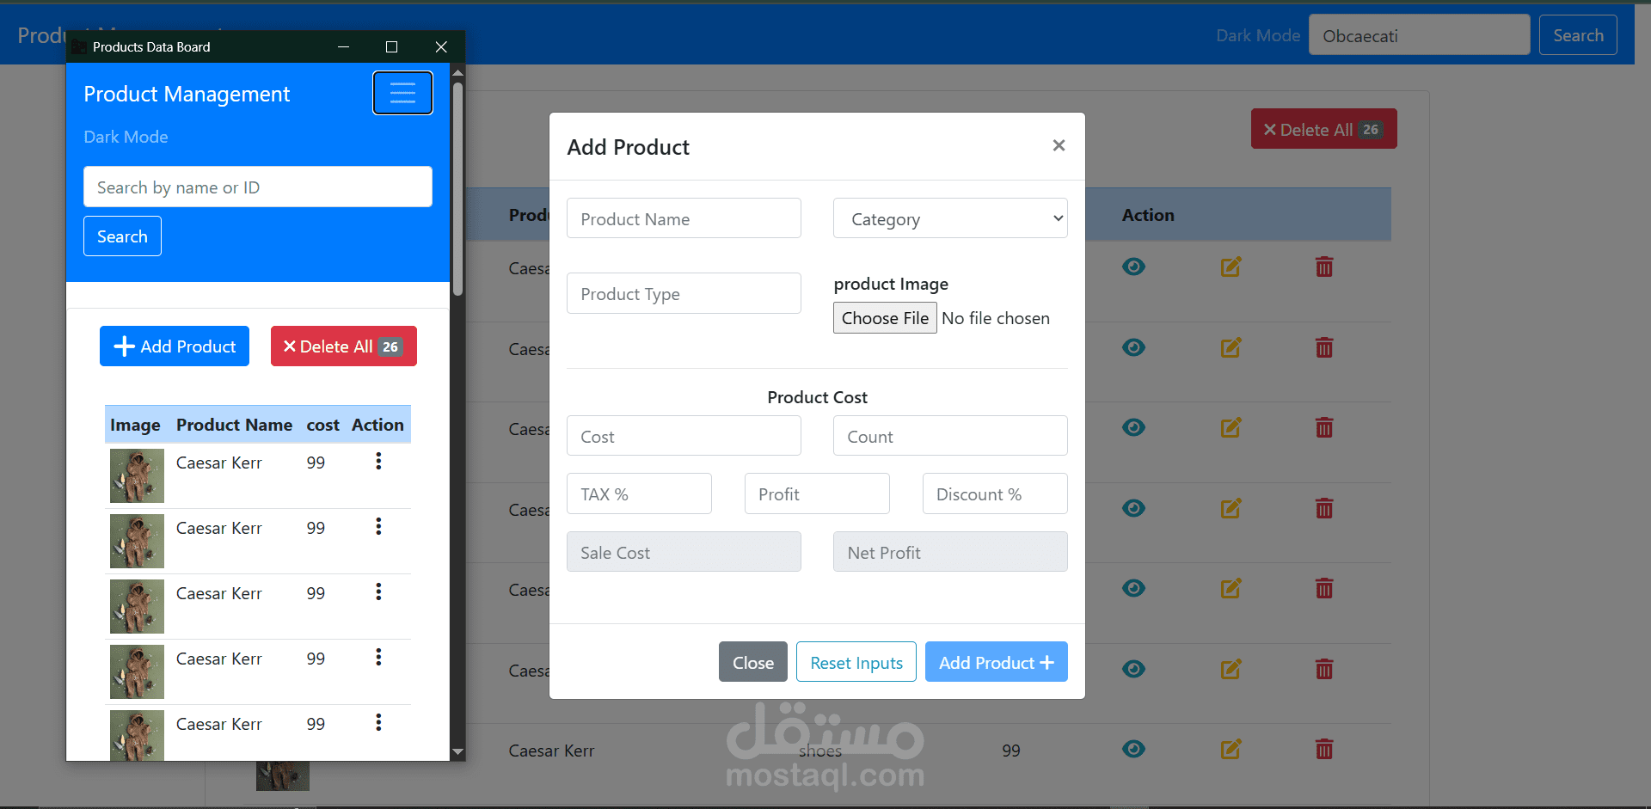Edit the product in the third table row
This screenshot has height=809, width=1651.
pyautogui.click(x=1231, y=427)
